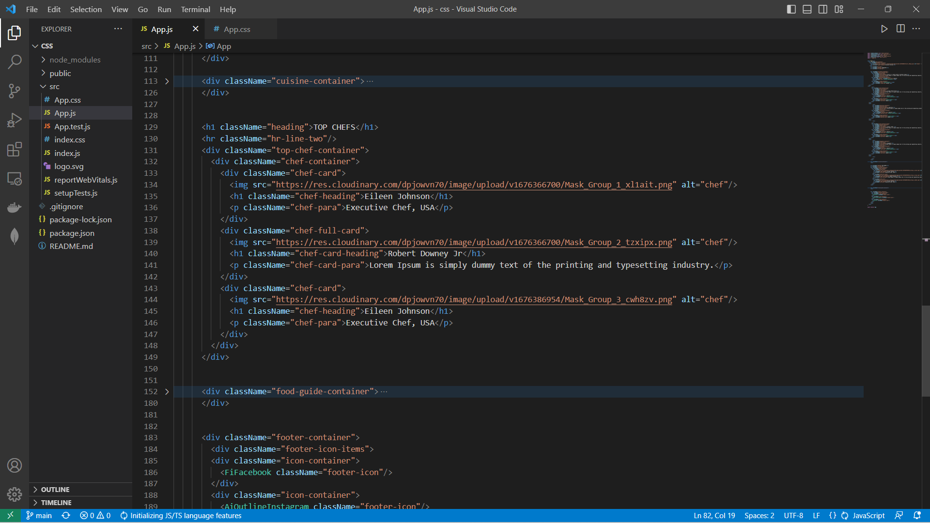Toggle the bottom panel visibility
This screenshot has height=523, width=930.
[x=806, y=9]
